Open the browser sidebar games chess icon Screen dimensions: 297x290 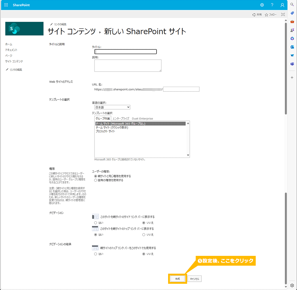pyautogui.click(x=292, y=30)
